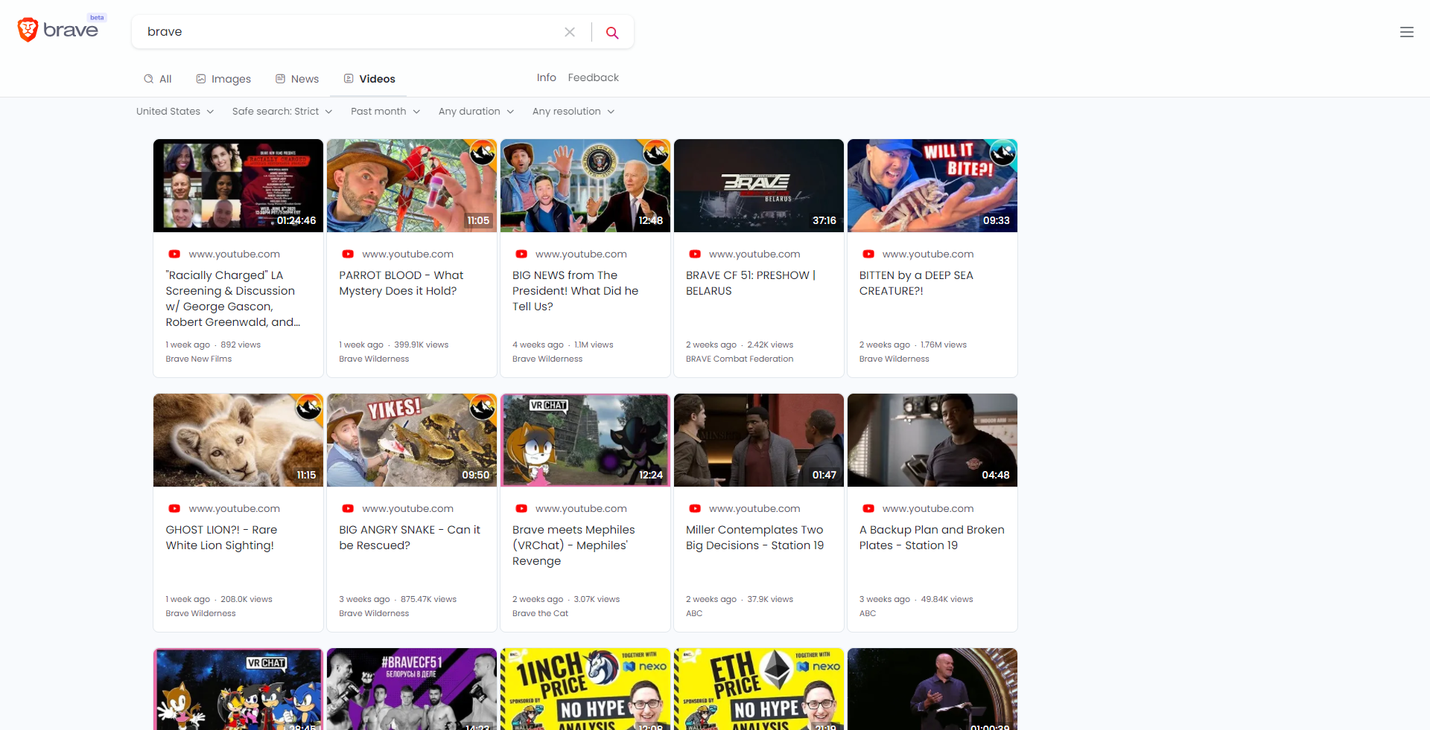Image resolution: width=1430 pixels, height=730 pixels.
Task: Click the Brave lion logo
Action: tap(28, 30)
